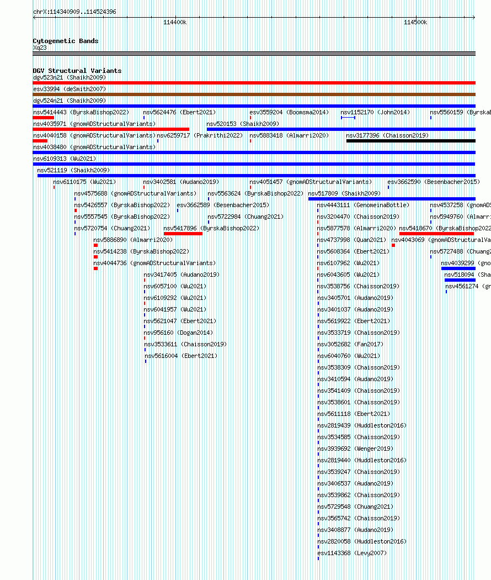Select nsv5557545 (ByrskaBishop2022) variant
The height and width of the screenshot is (580, 491).
[x=122, y=217]
